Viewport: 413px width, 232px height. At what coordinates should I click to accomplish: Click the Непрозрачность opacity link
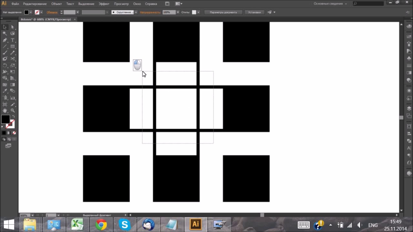(x=150, y=12)
